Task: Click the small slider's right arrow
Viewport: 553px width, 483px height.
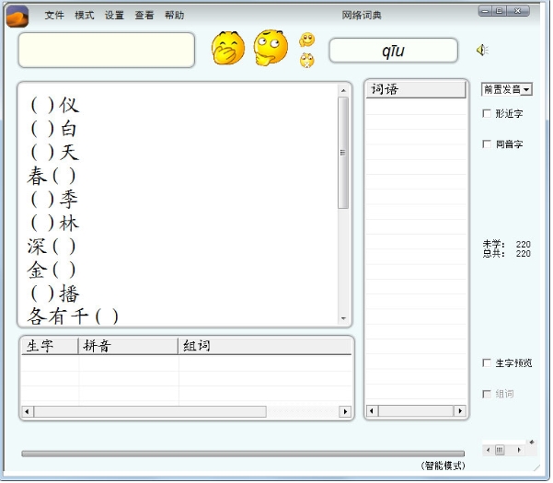Action: point(519,451)
